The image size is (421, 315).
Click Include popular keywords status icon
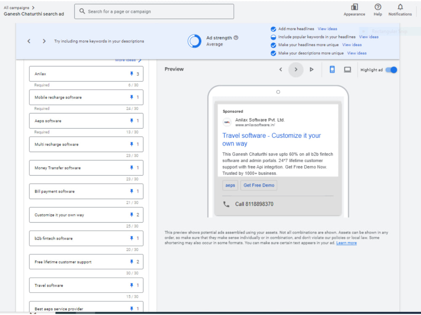tap(273, 37)
